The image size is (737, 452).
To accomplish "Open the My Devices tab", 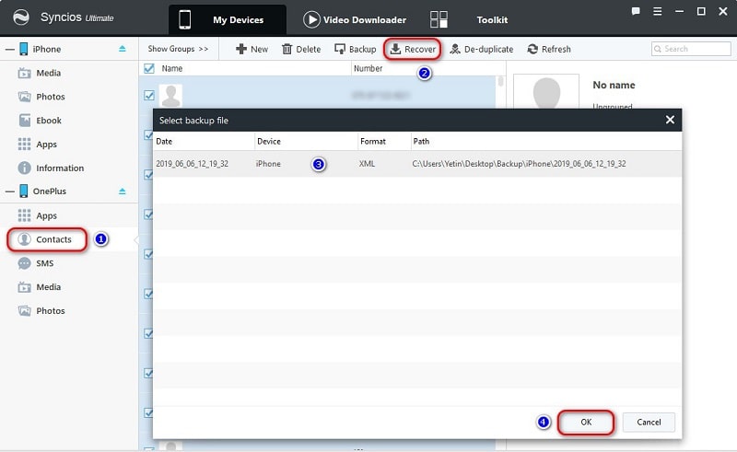I will 227,19.
